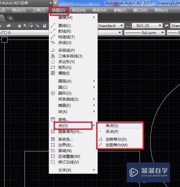Open the Dimension (标注) menu
This screenshot has width=180, height=187.
[79, 10]
